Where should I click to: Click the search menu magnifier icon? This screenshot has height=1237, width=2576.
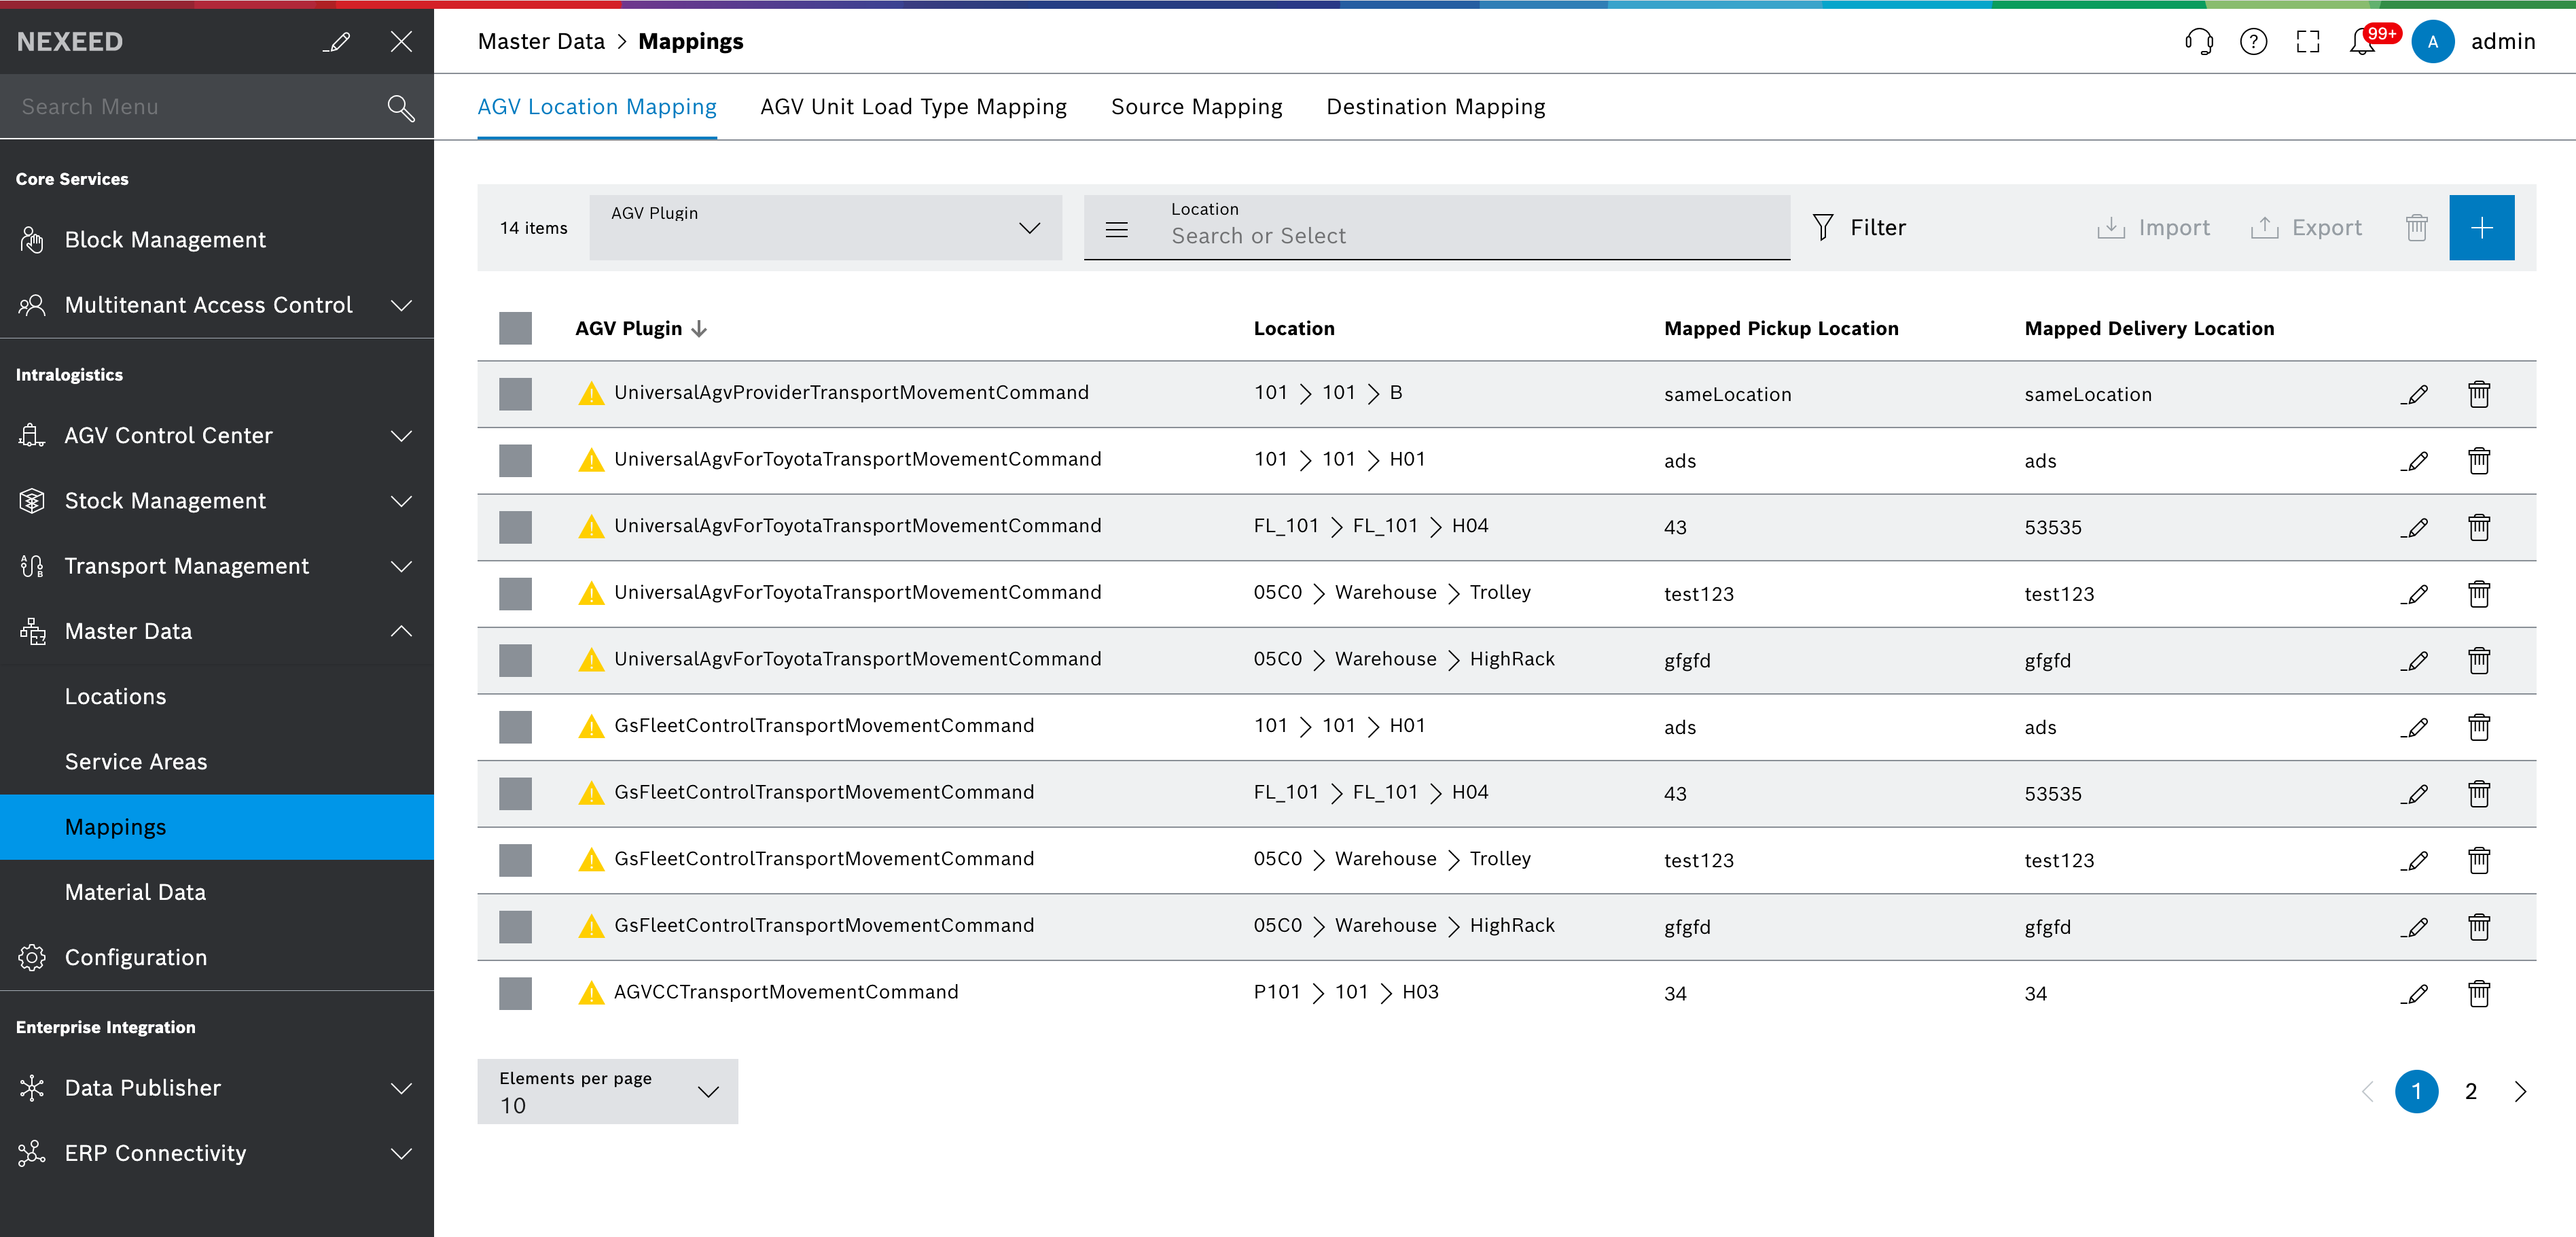[401, 107]
